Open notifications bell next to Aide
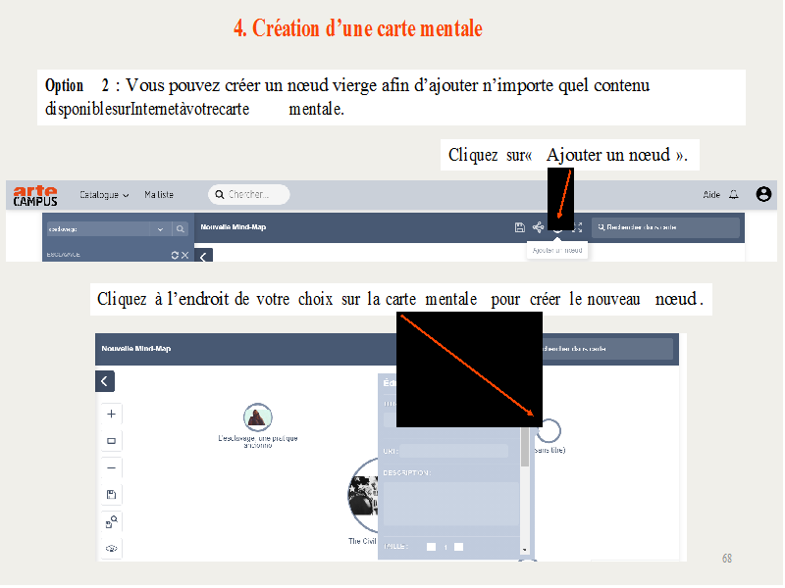The width and height of the screenshot is (785, 588). click(x=733, y=195)
